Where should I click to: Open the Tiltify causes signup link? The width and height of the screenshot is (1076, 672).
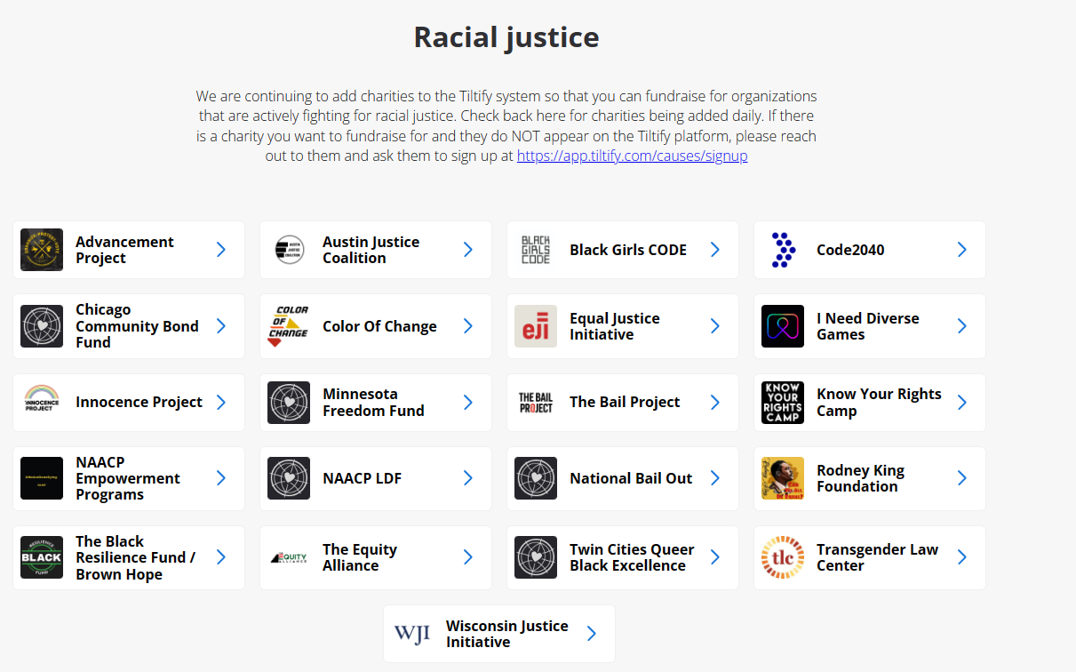click(x=632, y=156)
